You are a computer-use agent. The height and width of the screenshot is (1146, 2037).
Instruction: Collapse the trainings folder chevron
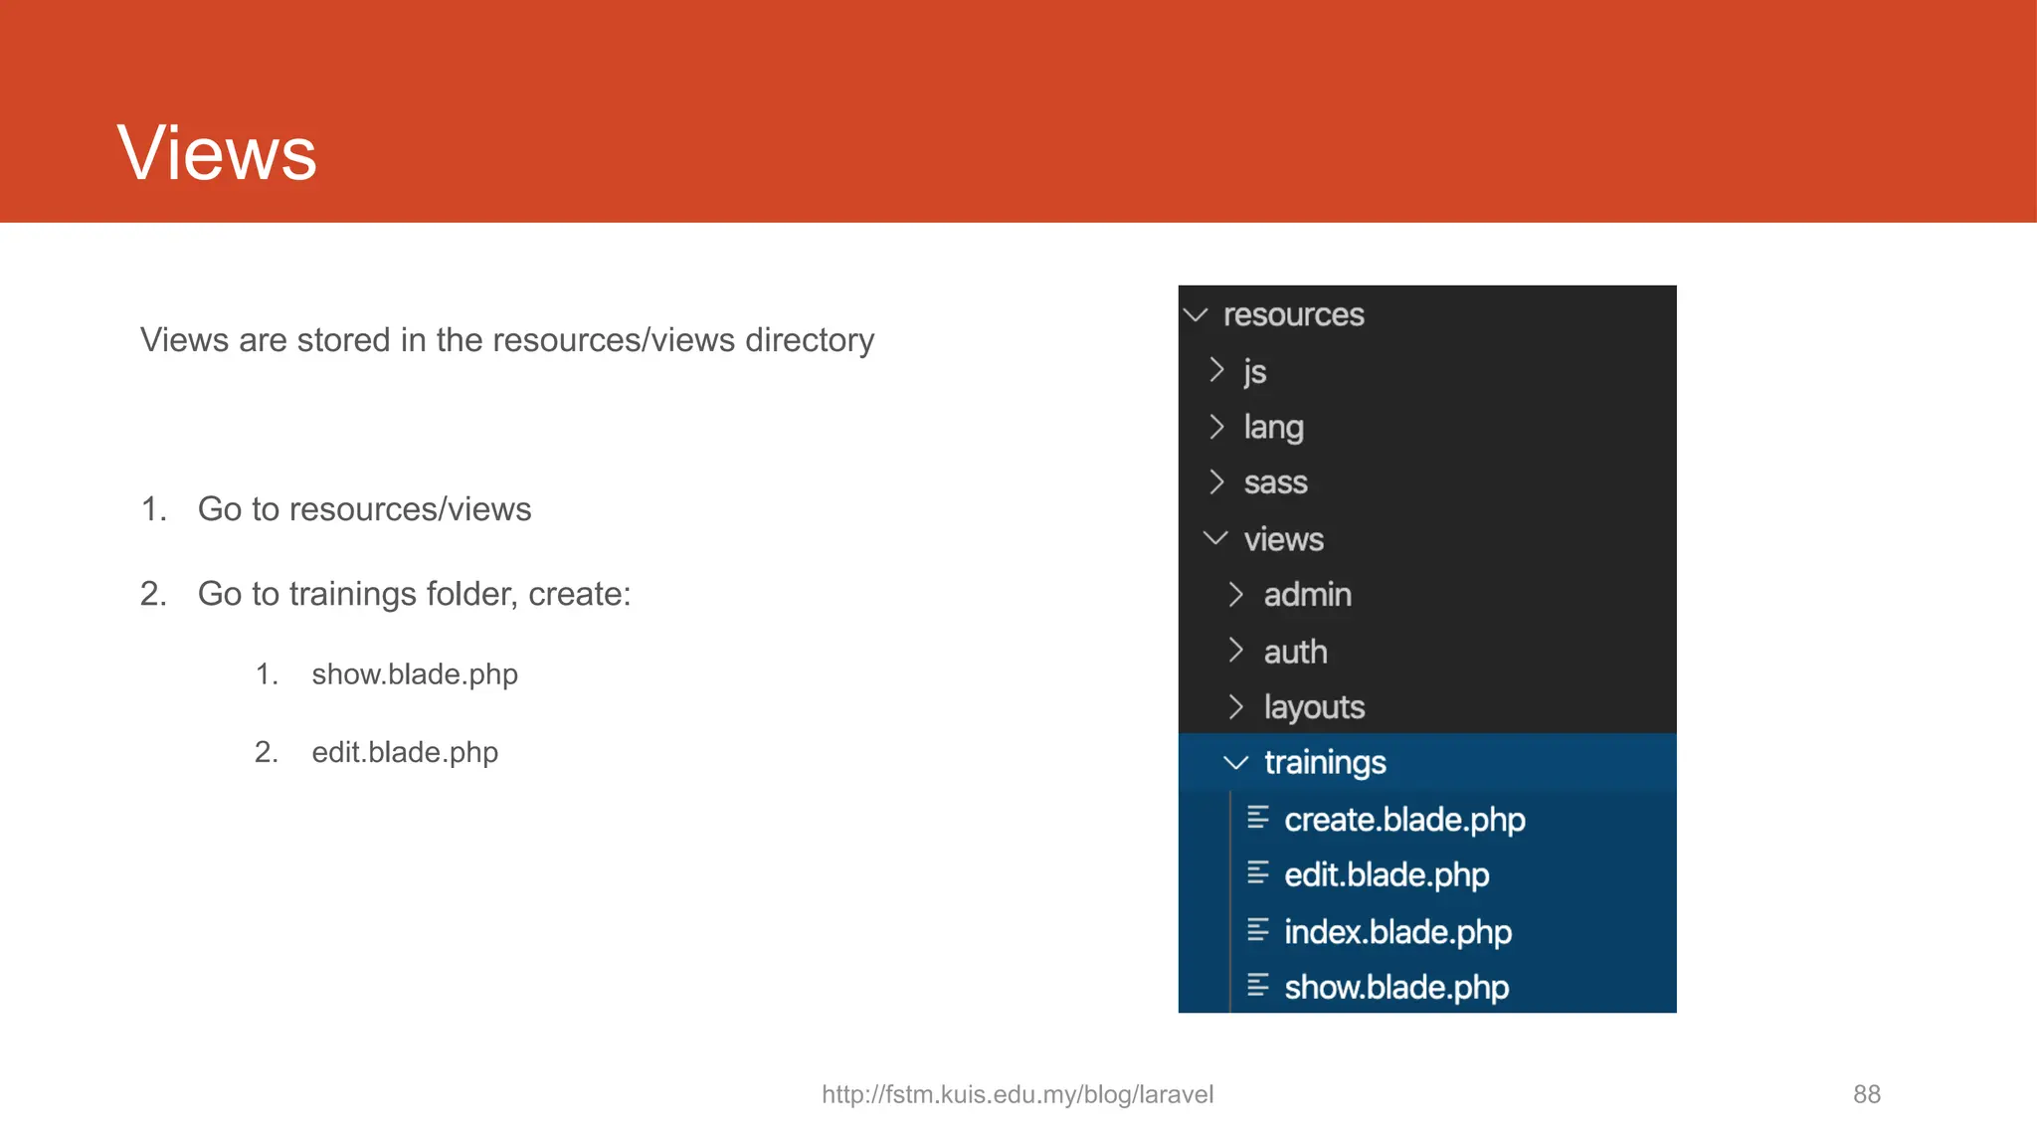click(1235, 763)
